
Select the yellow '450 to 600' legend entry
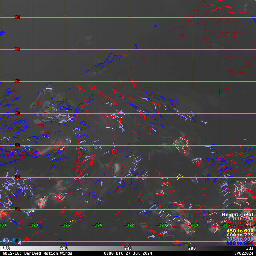240,231
